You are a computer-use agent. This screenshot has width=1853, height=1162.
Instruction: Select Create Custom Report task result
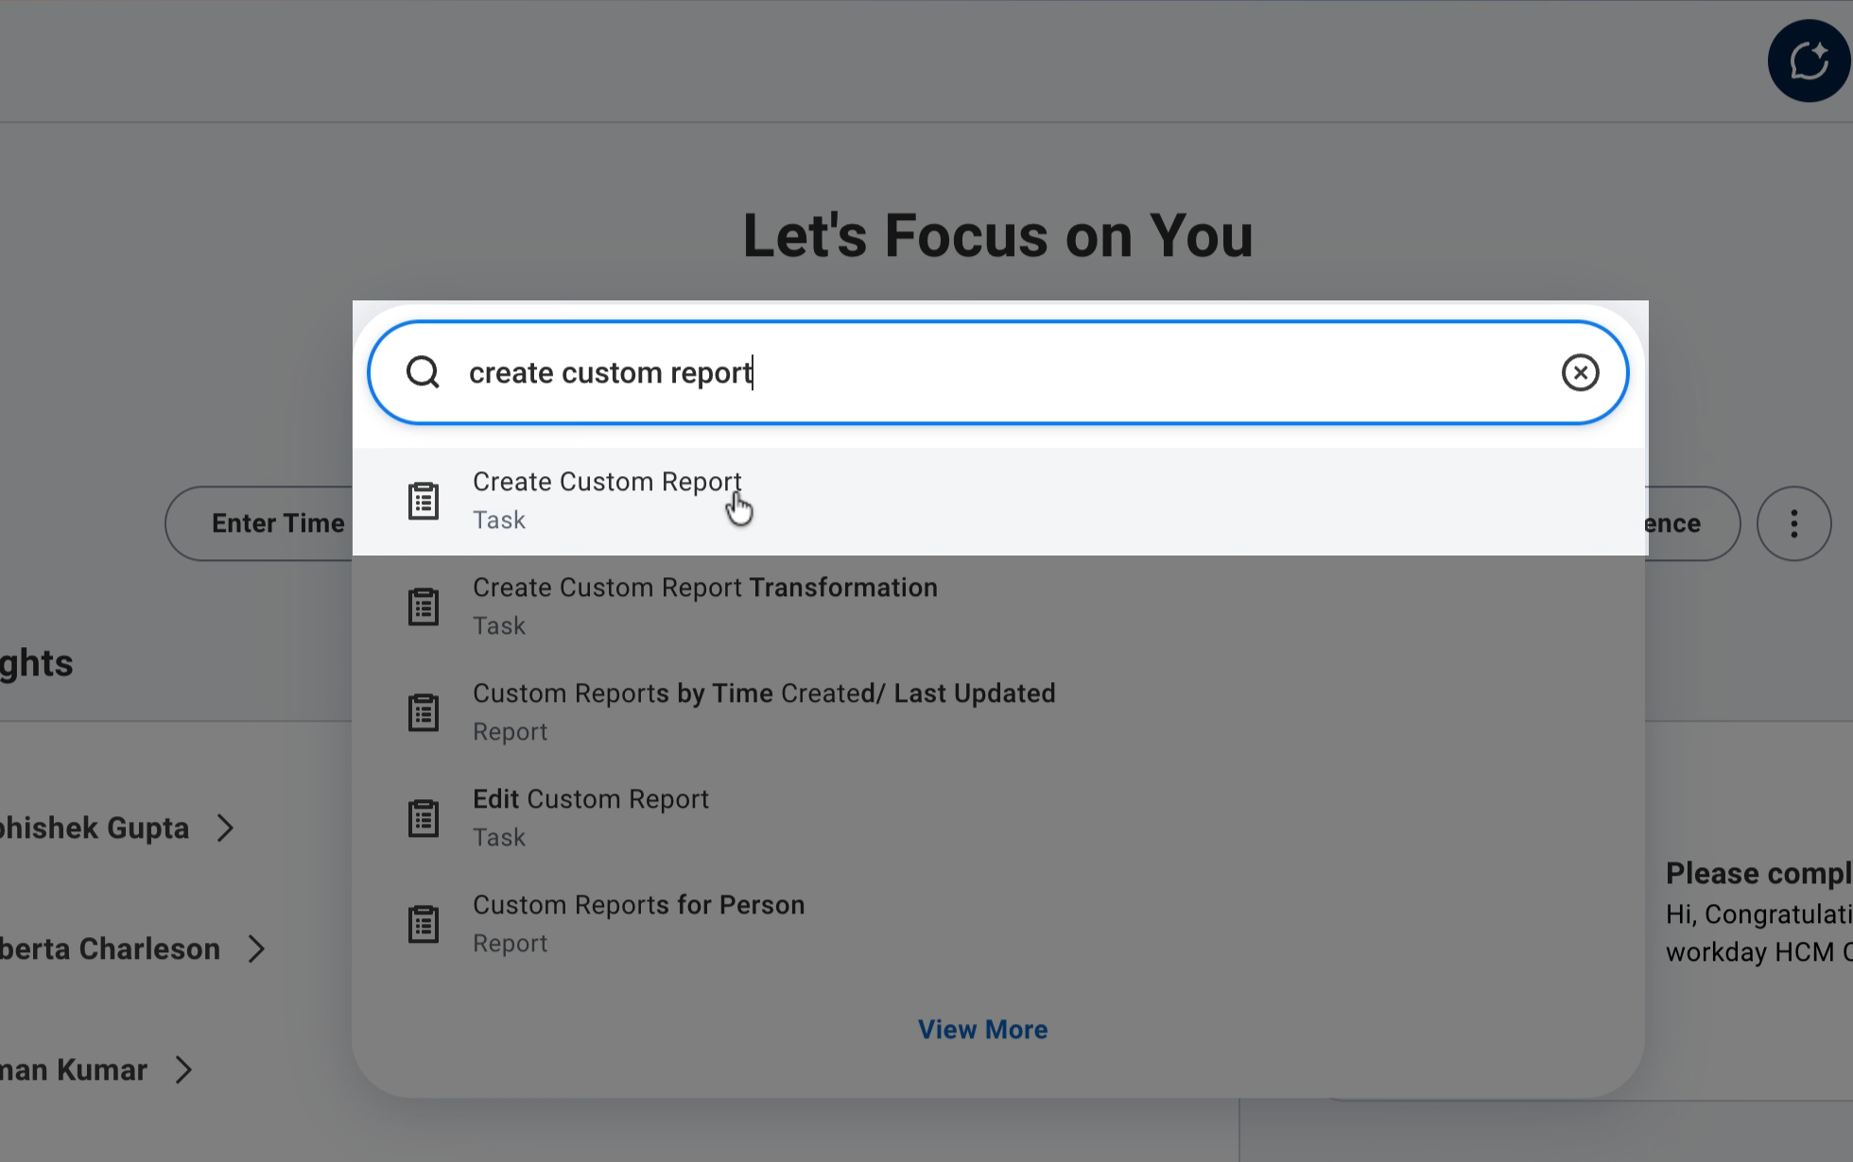(x=1000, y=501)
